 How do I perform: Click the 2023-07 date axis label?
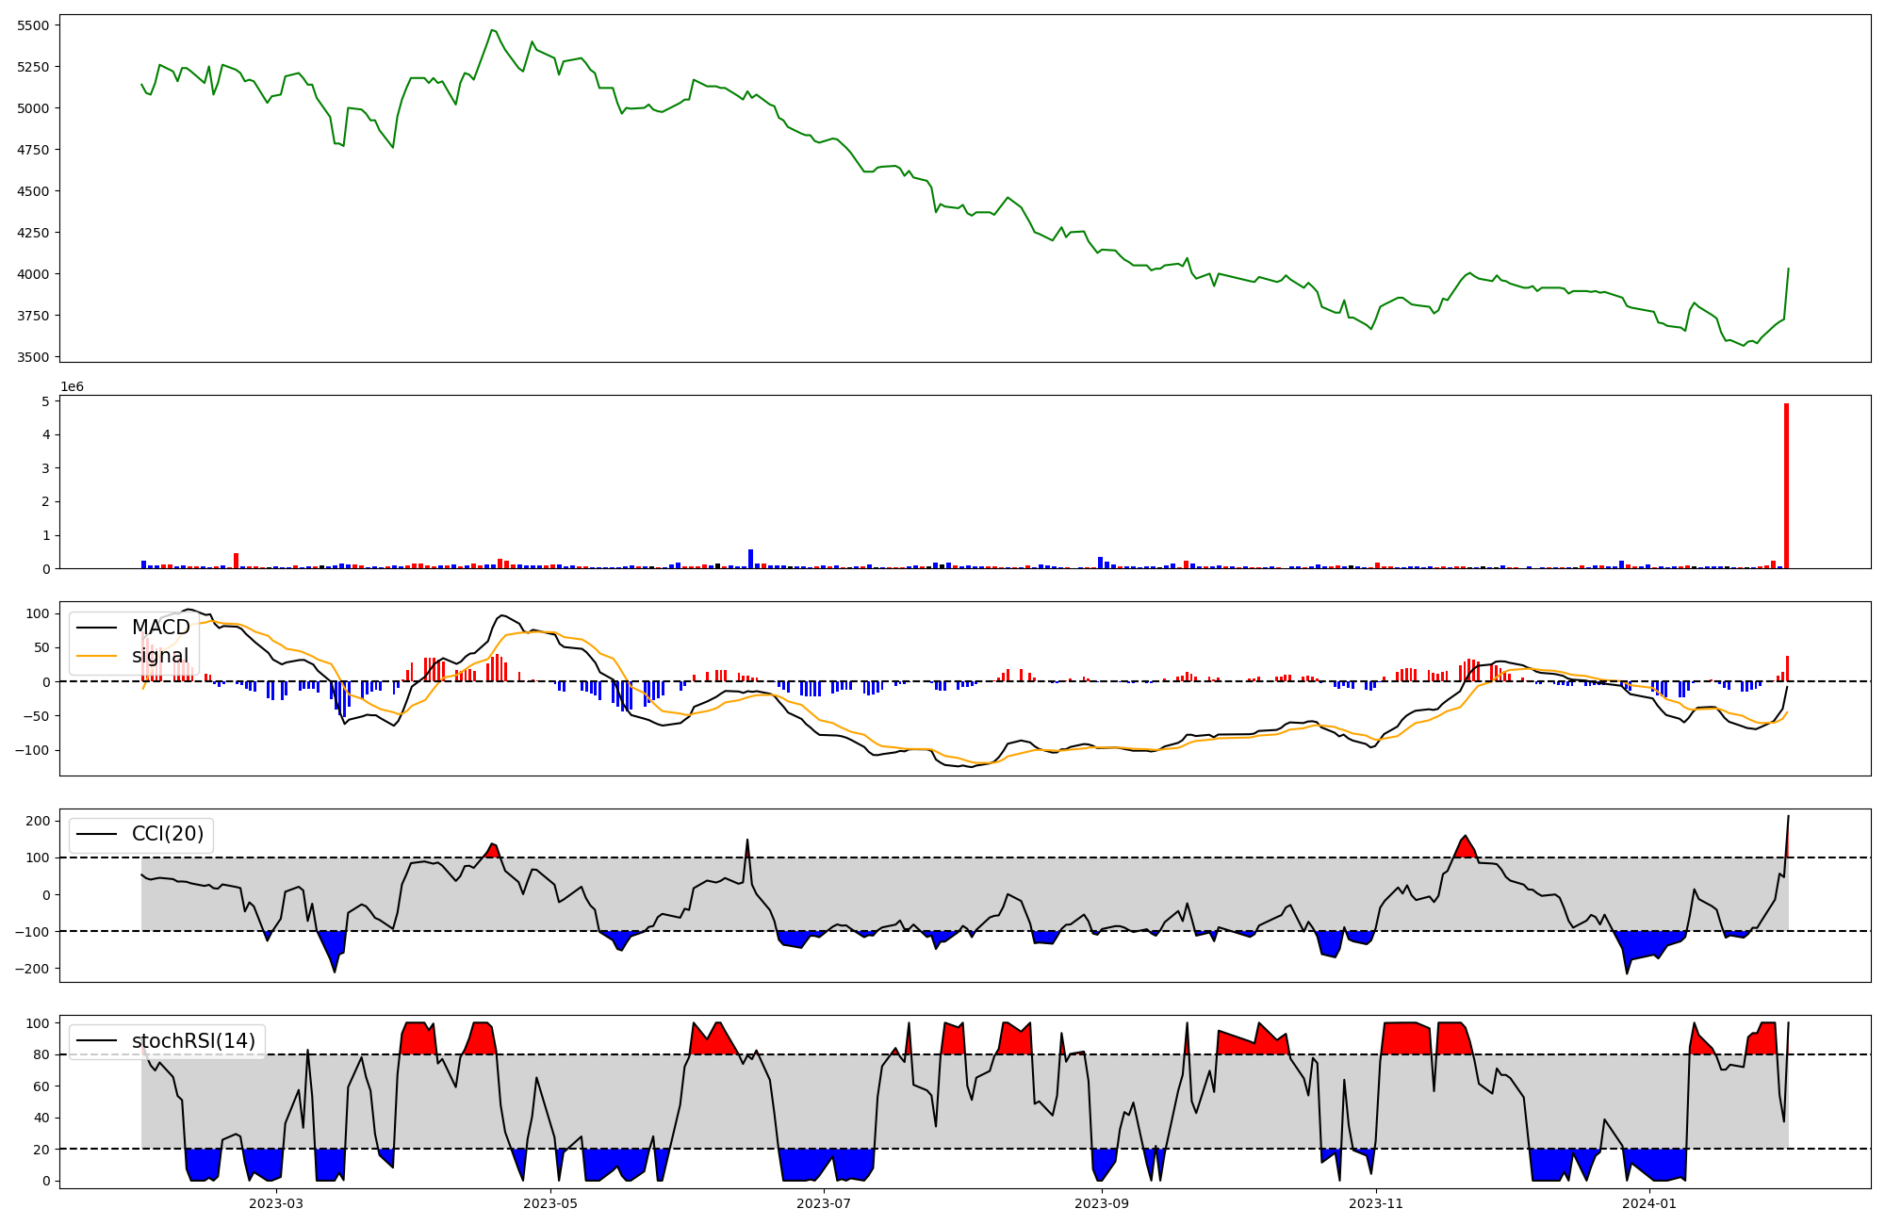click(824, 1203)
